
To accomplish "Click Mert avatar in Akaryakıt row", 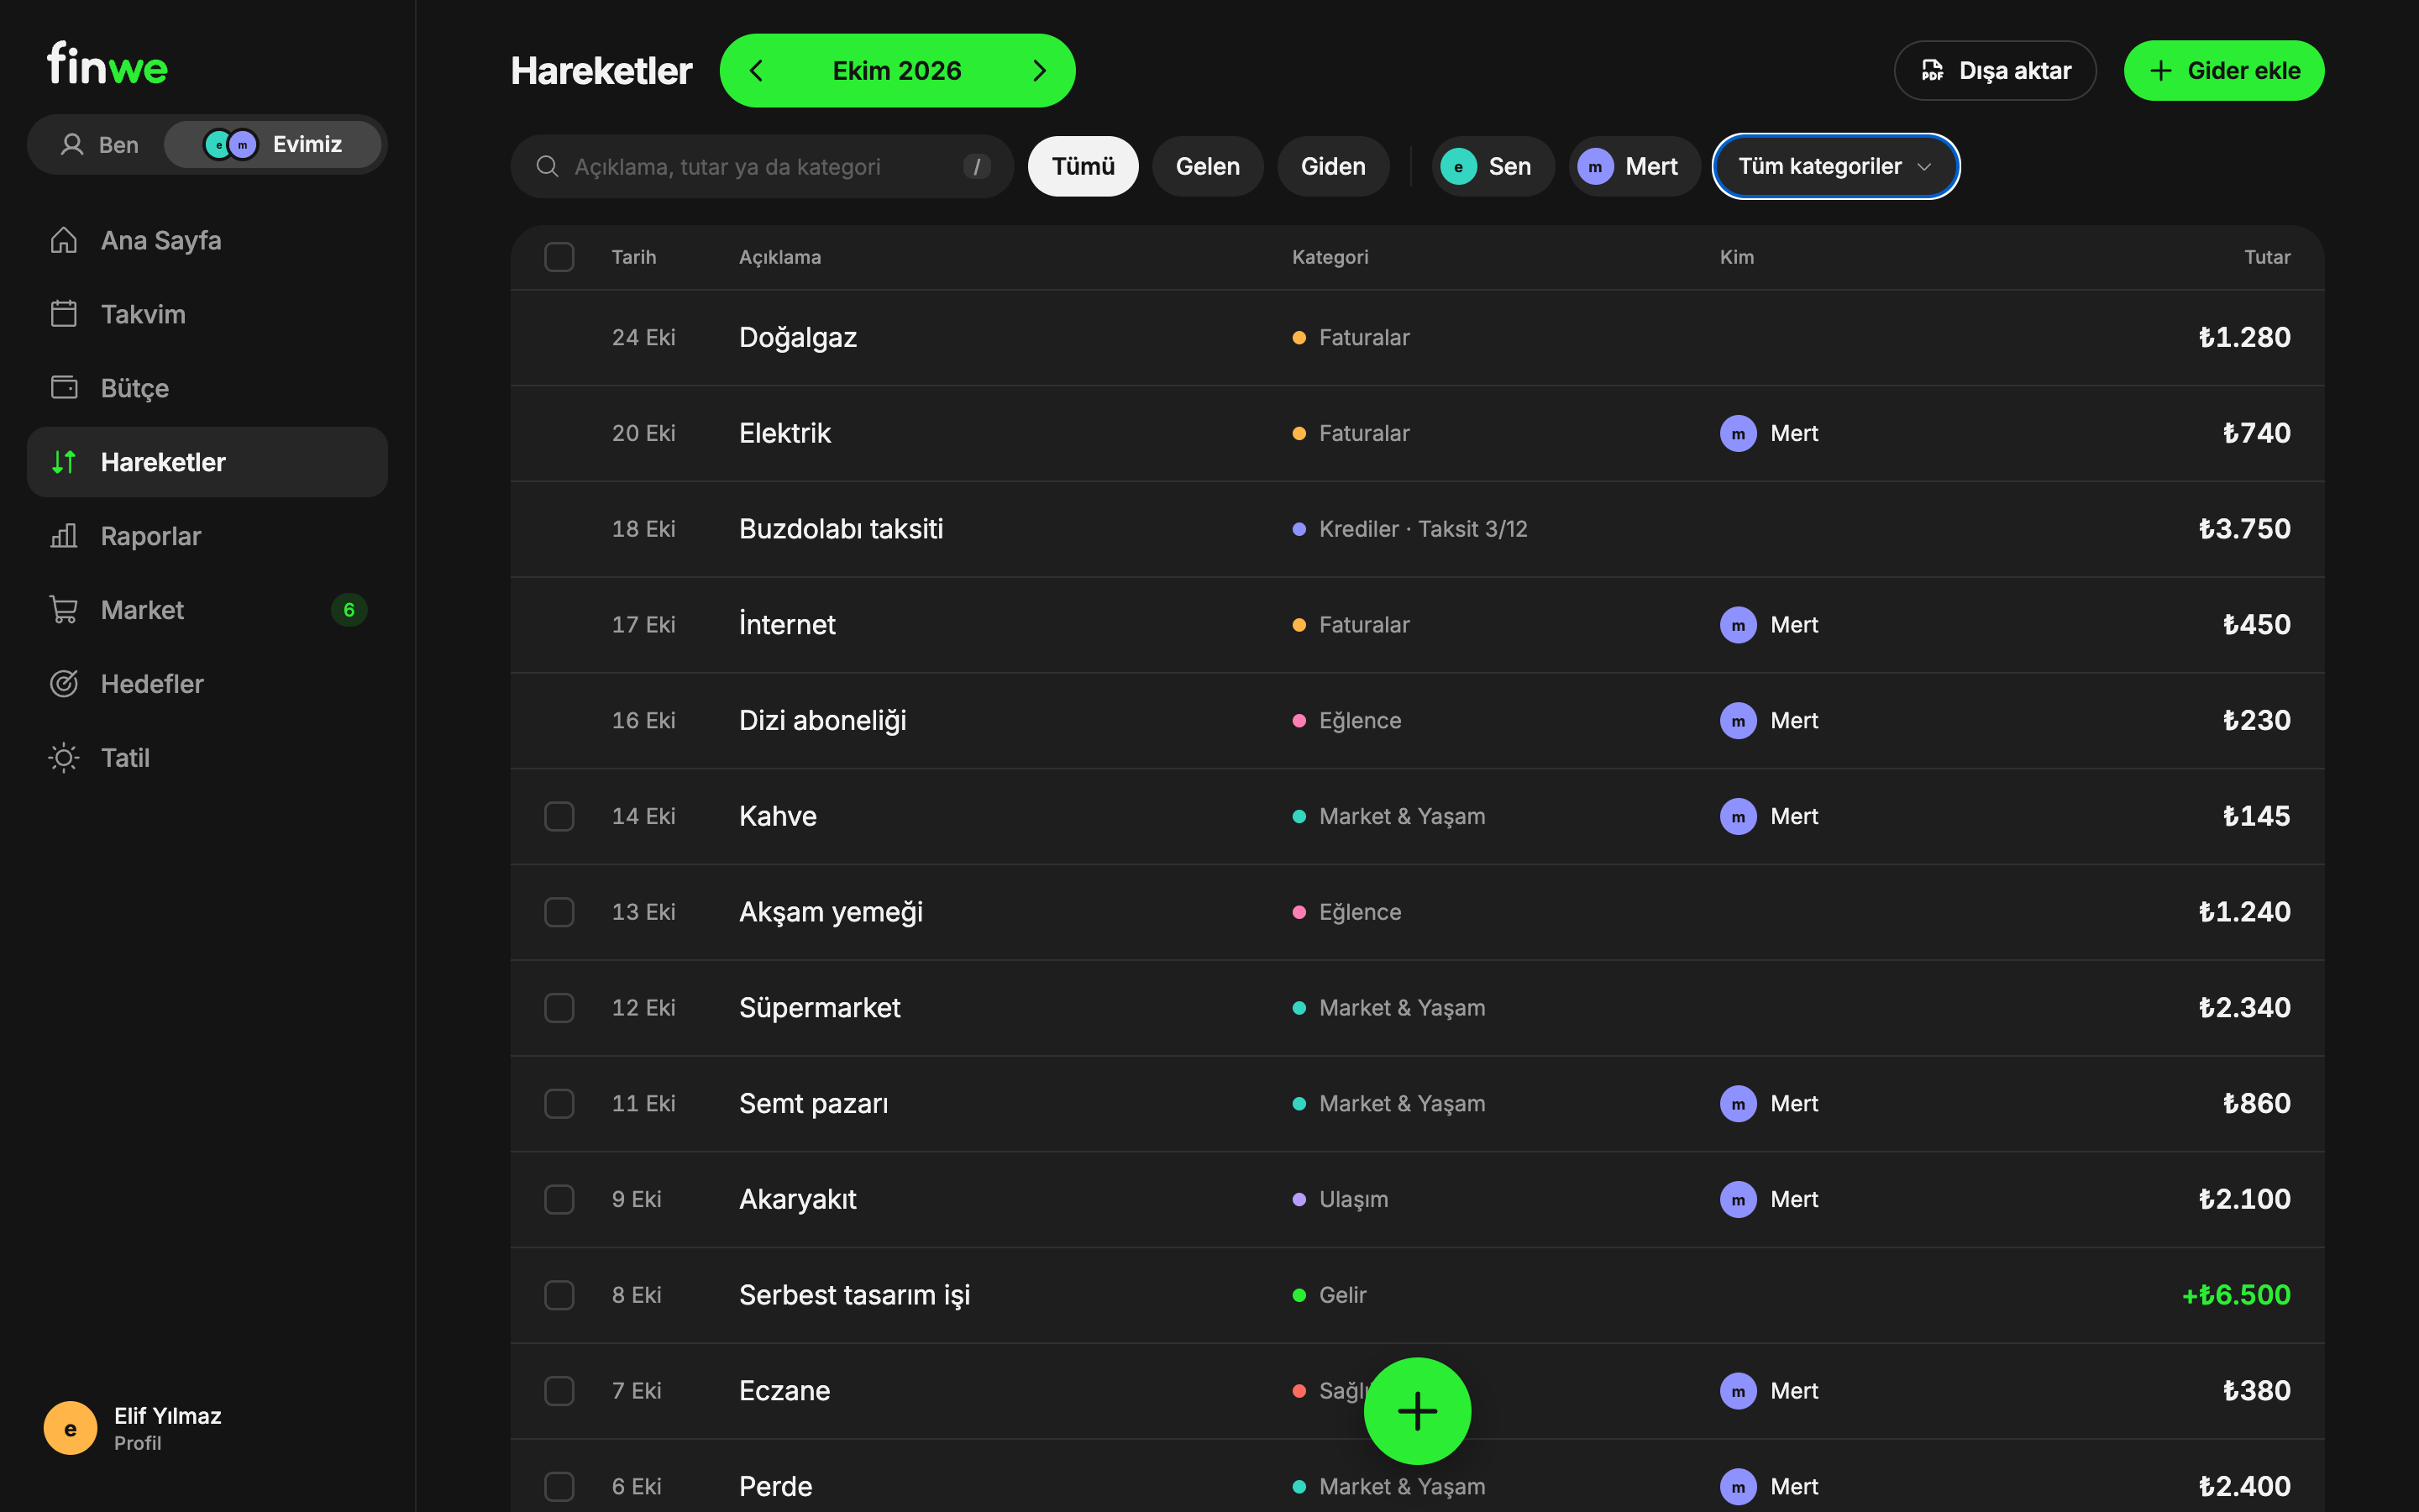I will pyautogui.click(x=1737, y=1199).
